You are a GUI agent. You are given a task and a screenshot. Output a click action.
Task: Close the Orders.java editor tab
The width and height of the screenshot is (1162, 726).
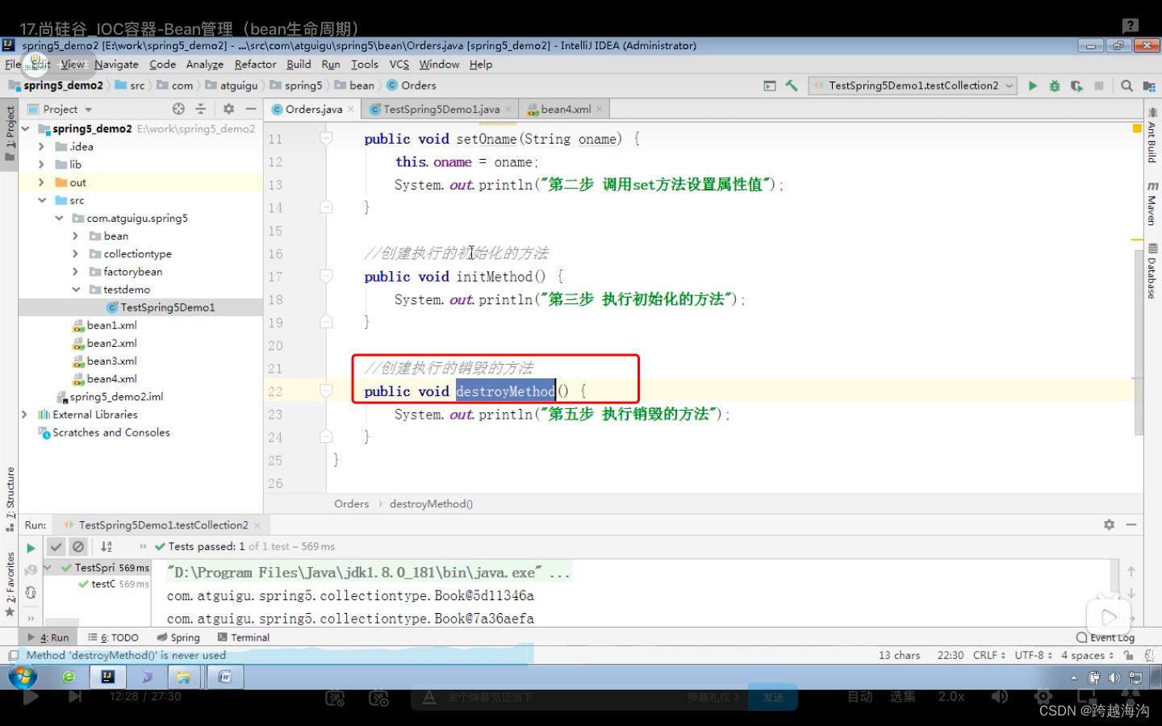coord(351,110)
